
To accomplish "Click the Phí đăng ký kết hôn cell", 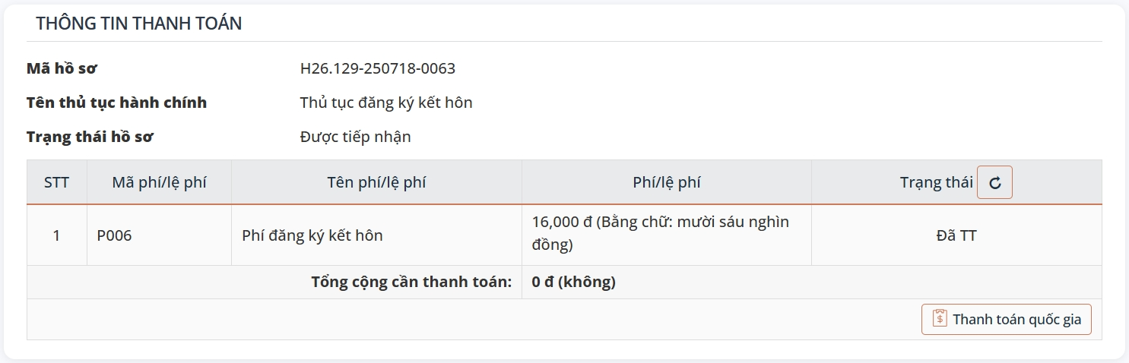I will coord(312,235).
